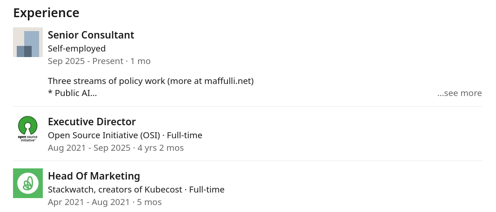Select 'Full-time' label beside Open Source Initiative
Image resolution: width=496 pixels, height=212 pixels.
click(185, 135)
